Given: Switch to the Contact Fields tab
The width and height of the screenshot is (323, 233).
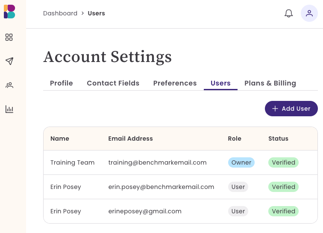Looking at the screenshot, I should coord(113,83).
